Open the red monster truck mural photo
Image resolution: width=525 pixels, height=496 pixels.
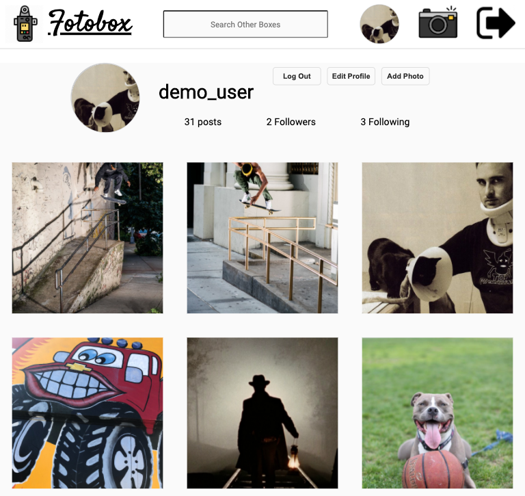[x=87, y=413]
